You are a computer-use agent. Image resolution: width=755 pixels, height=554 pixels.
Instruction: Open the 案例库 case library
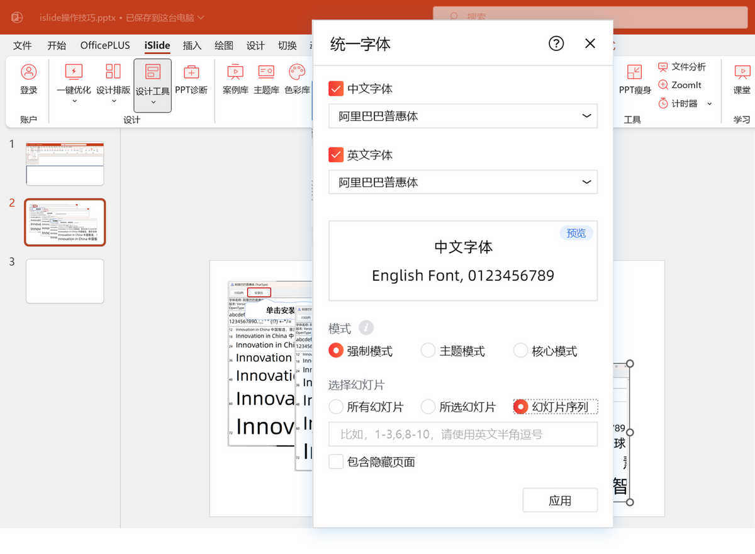pos(235,81)
